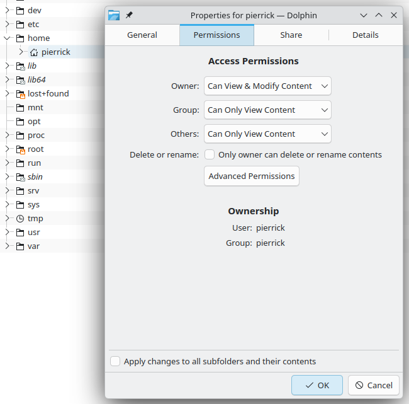Click the tmp folder clock icon

[x=20, y=219]
